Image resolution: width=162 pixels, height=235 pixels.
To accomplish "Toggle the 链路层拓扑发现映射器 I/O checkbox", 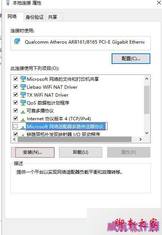I will [15, 134].
